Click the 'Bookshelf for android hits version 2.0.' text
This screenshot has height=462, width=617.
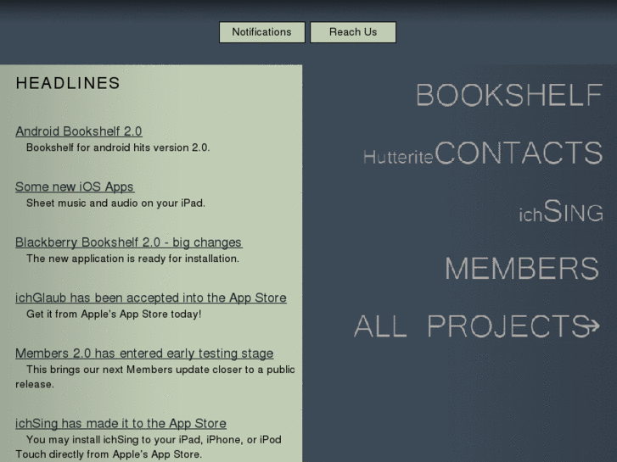coord(118,148)
